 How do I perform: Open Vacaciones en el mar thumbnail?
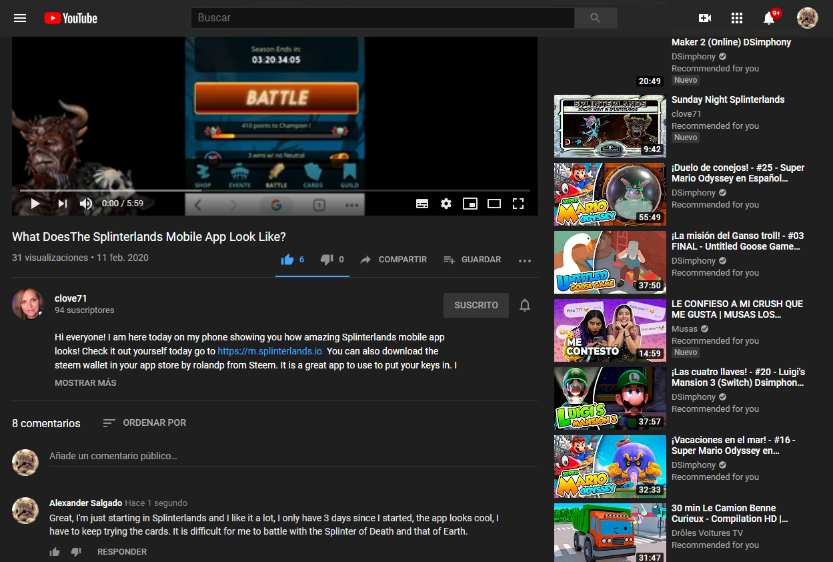610,467
